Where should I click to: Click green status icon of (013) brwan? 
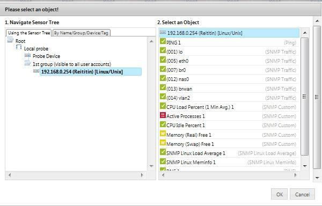point(163,87)
